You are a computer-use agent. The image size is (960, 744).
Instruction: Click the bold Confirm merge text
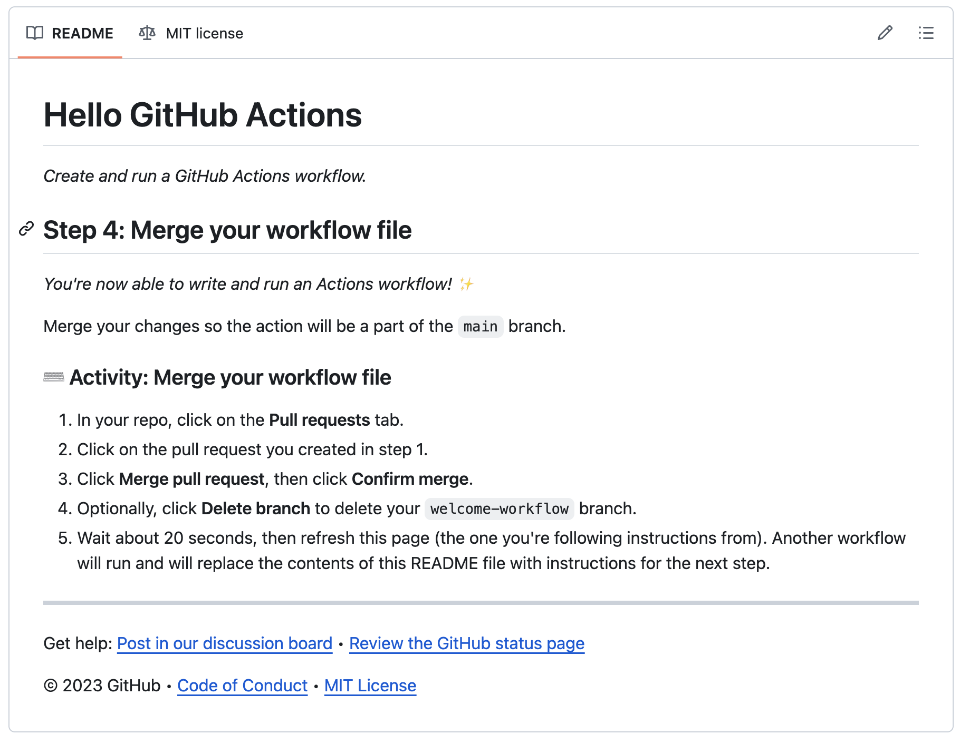pos(410,479)
